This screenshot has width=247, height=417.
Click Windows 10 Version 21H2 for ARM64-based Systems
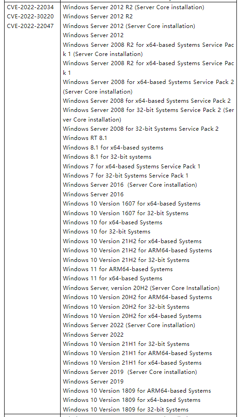tap(137, 250)
